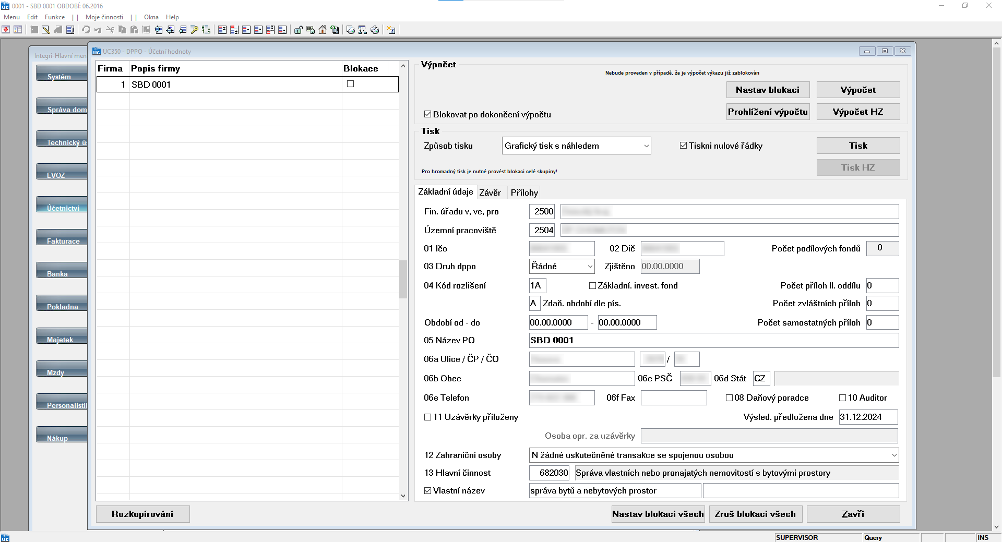Open the 12 Zahraniční osoby dropdown
Screen dimensions: 1002x542
point(714,455)
